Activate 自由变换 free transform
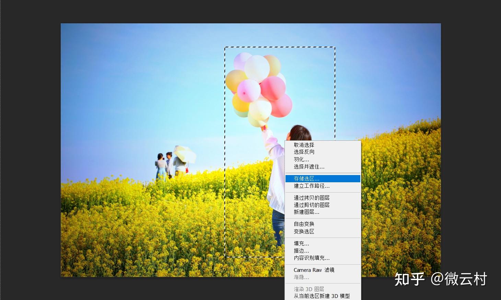 click(304, 224)
